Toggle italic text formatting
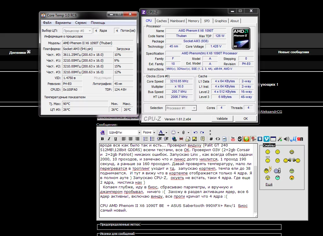 click(109, 139)
